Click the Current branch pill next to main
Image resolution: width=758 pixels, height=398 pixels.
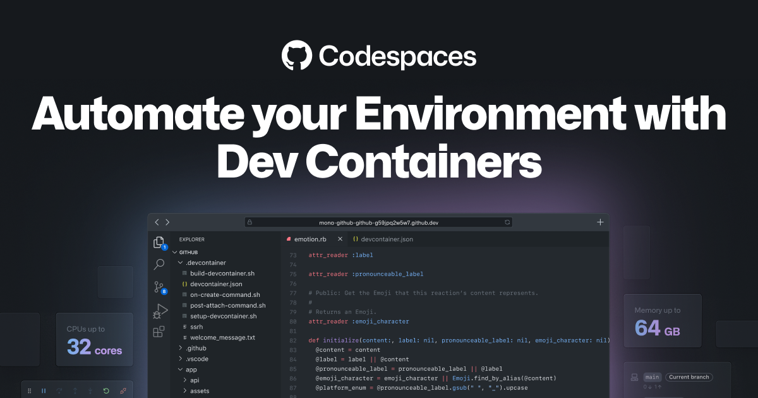pyautogui.click(x=689, y=377)
